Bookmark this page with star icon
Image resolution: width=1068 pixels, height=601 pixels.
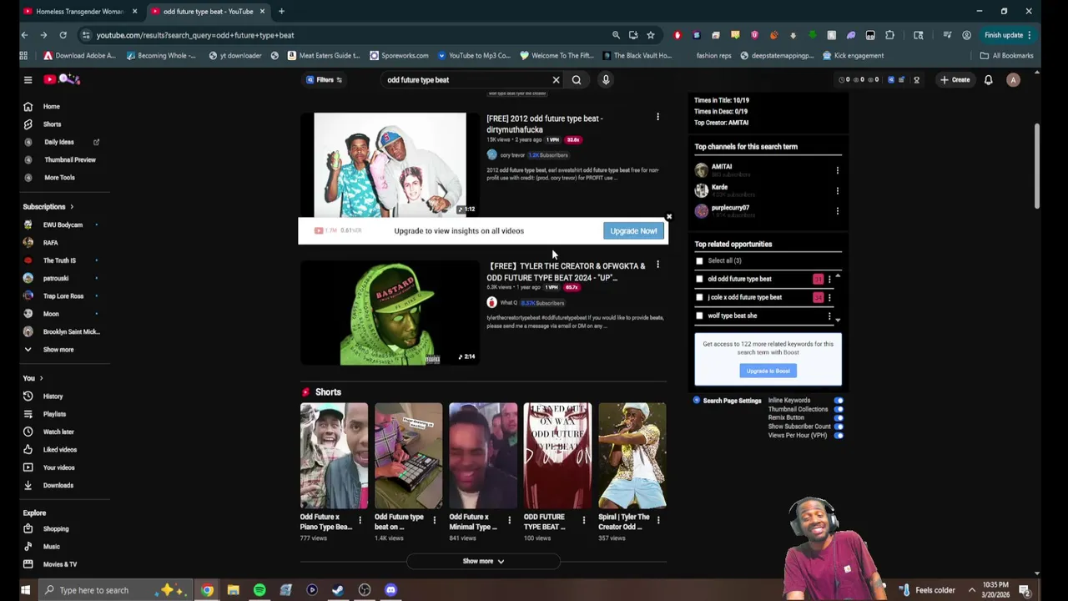651,35
